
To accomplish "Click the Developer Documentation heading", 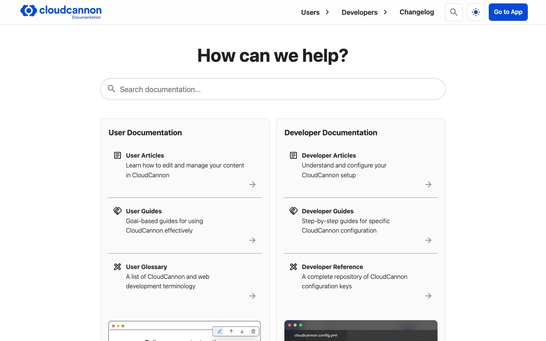I will tap(331, 133).
